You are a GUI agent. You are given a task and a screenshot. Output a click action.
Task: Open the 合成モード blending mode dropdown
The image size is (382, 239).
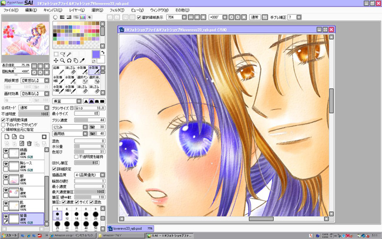(x=34, y=107)
